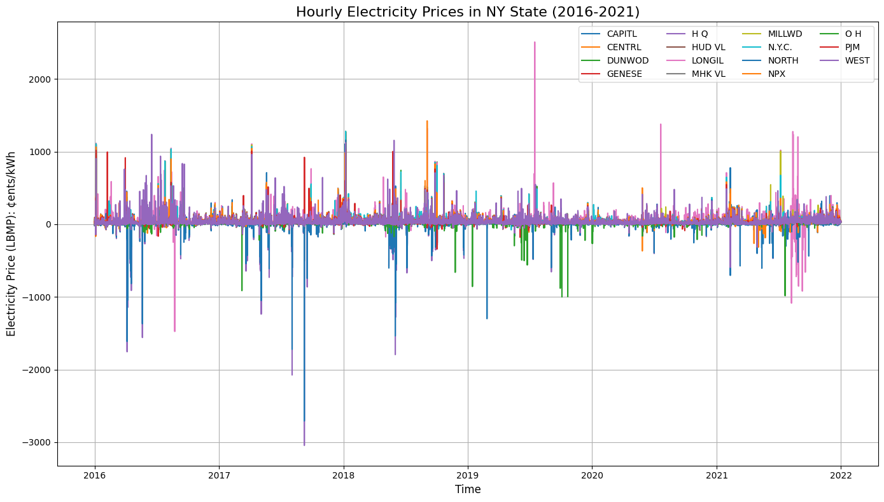The height and width of the screenshot is (502, 884).
Task: Click the 2000 y-axis tick label
Action: click(x=40, y=79)
